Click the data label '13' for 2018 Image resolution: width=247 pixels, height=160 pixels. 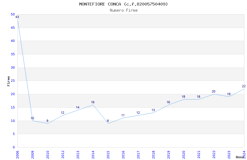pyautogui.click(x=153, y=110)
